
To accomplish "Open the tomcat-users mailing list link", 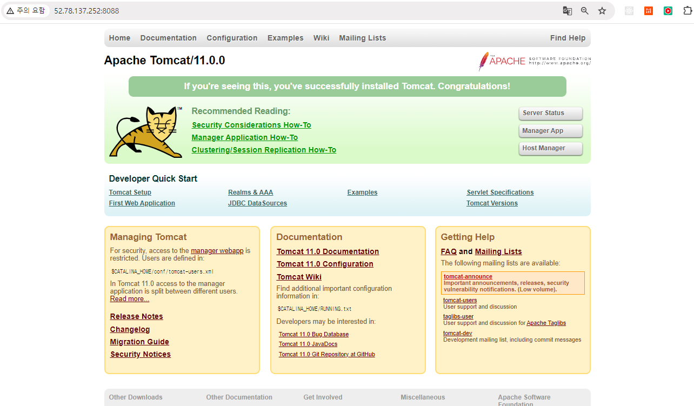I will tap(460, 300).
